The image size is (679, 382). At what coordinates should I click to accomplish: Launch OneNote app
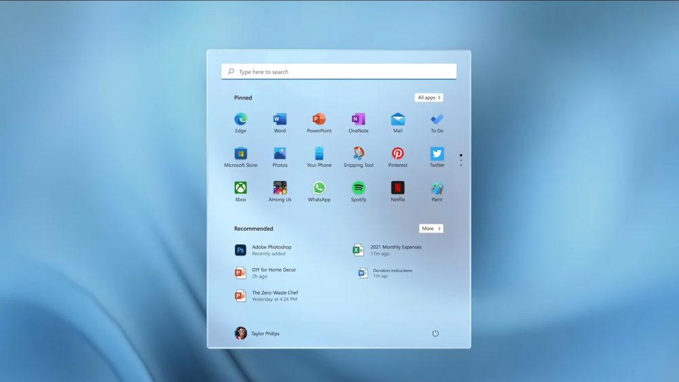[359, 123]
